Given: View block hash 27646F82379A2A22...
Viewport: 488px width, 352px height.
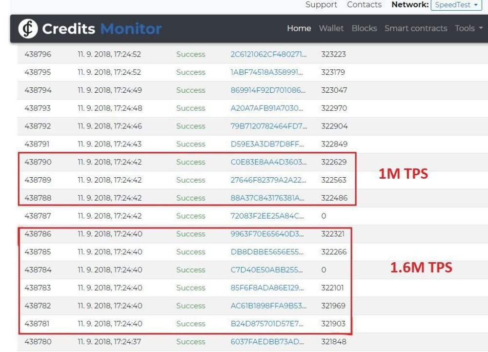Looking at the screenshot, I should point(268,180).
